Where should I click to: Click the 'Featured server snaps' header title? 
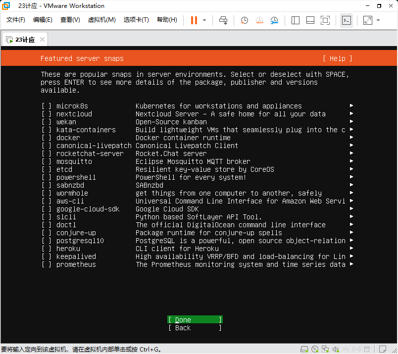coord(82,58)
